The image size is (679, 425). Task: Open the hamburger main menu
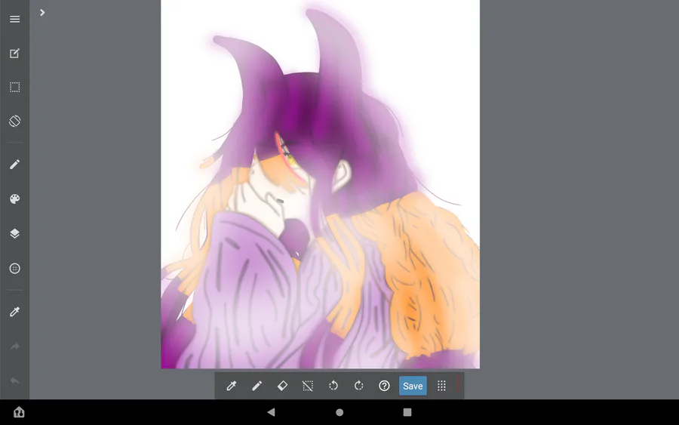[x=15, y=19]
